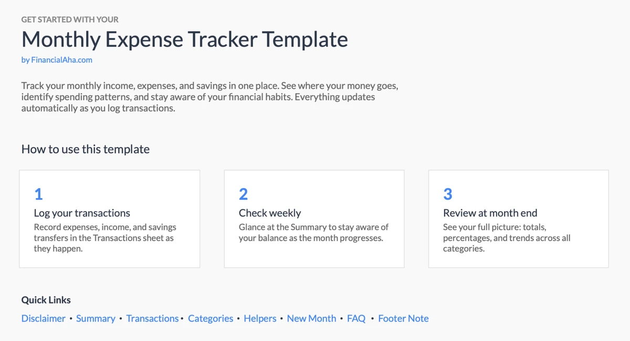630x341 pixels.
Task: Click the New Month quick link
Action: (x=311, y=318)
